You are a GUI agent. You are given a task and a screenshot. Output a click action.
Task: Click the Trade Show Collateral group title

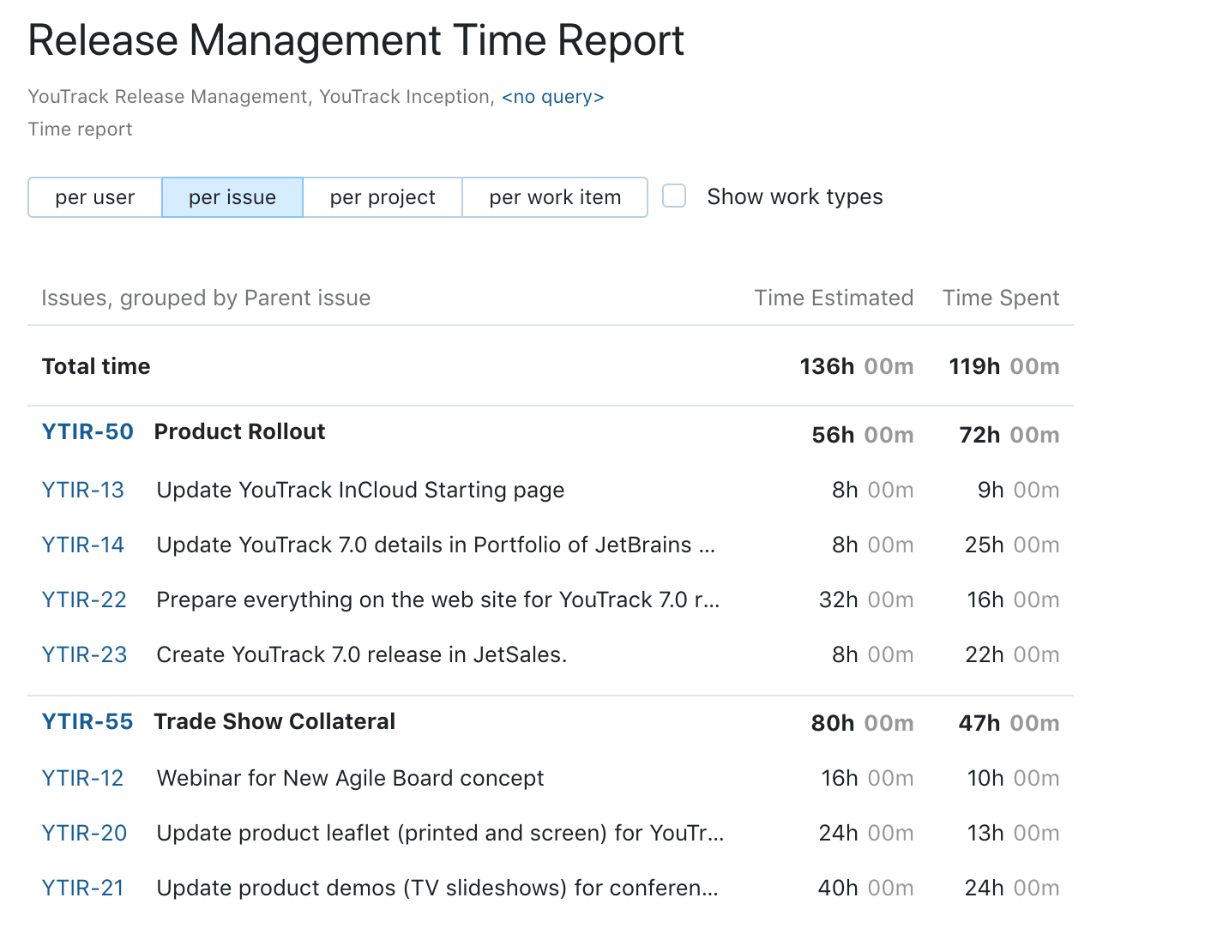274,721
